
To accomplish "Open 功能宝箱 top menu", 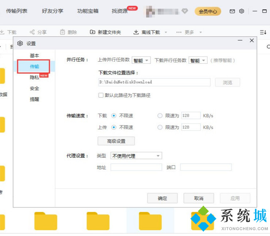I will click(88, 11).
